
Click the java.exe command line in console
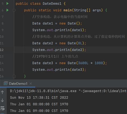[x=69, y=91]
